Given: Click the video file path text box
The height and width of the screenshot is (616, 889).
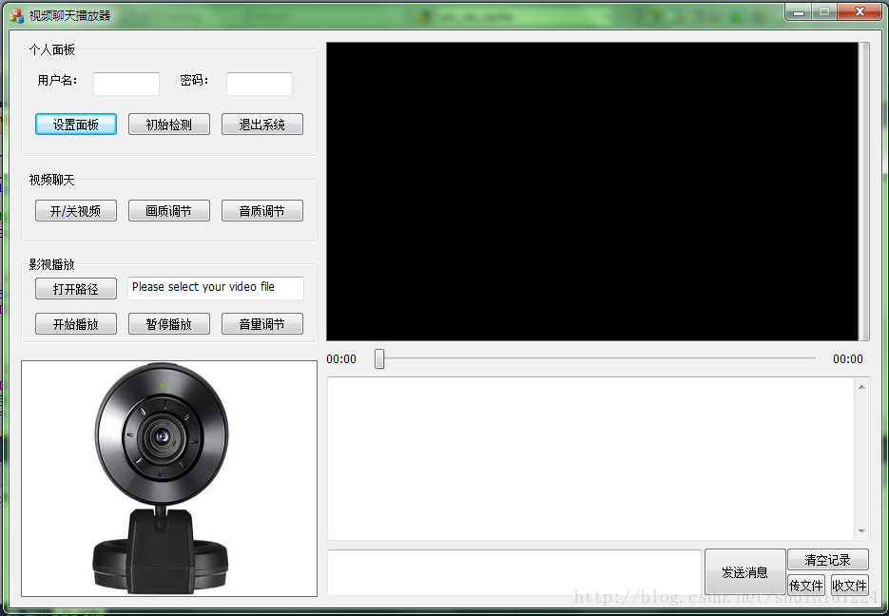Looking at the screenshot, I should (x=216, y=288).
